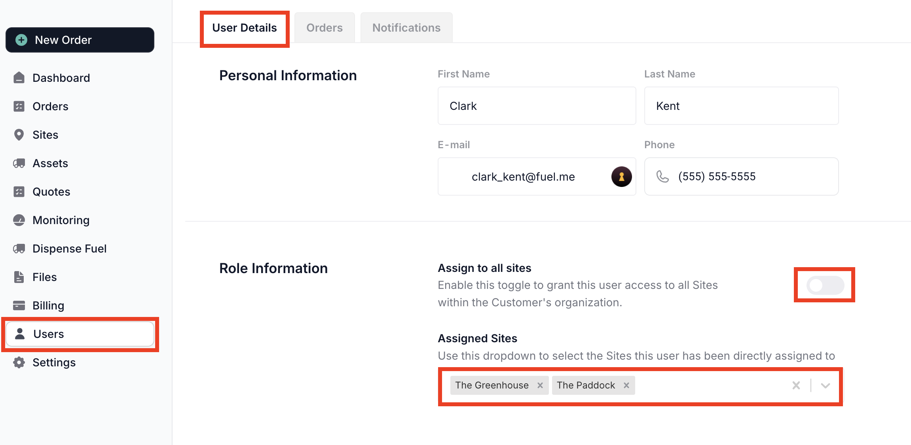Screen dimensions: 911x445
Task: Click the New Order button
Action: click(x=80, y=40)
